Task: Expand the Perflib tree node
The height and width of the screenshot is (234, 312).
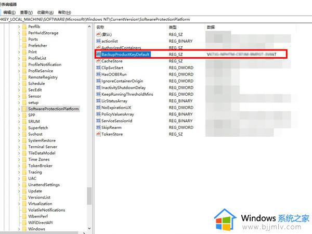Action: click(19, 27)
